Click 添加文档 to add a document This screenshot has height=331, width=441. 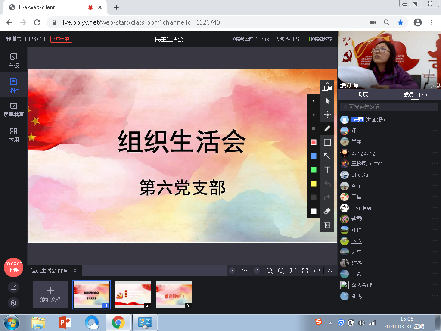(x=51, y=294)
